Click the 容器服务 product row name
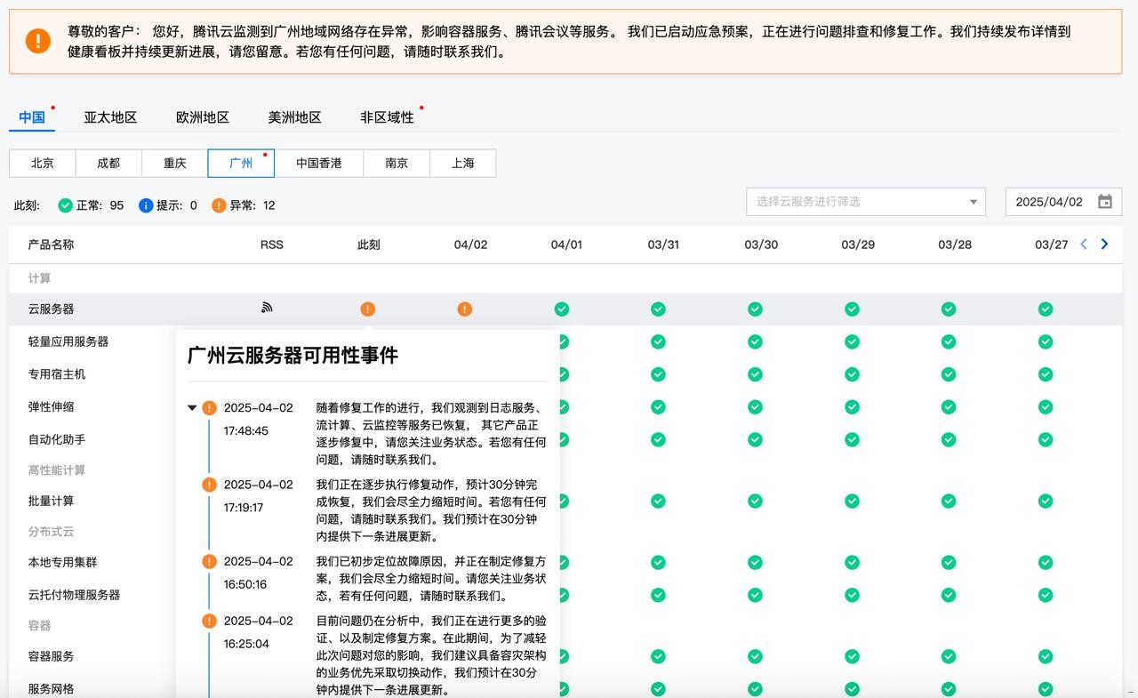 [51, 656]
